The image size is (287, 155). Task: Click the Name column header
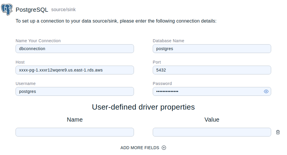[74, 120]
